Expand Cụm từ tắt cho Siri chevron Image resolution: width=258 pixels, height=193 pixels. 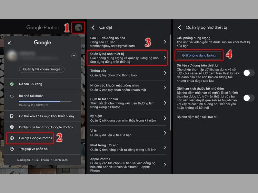pos(165,103)
